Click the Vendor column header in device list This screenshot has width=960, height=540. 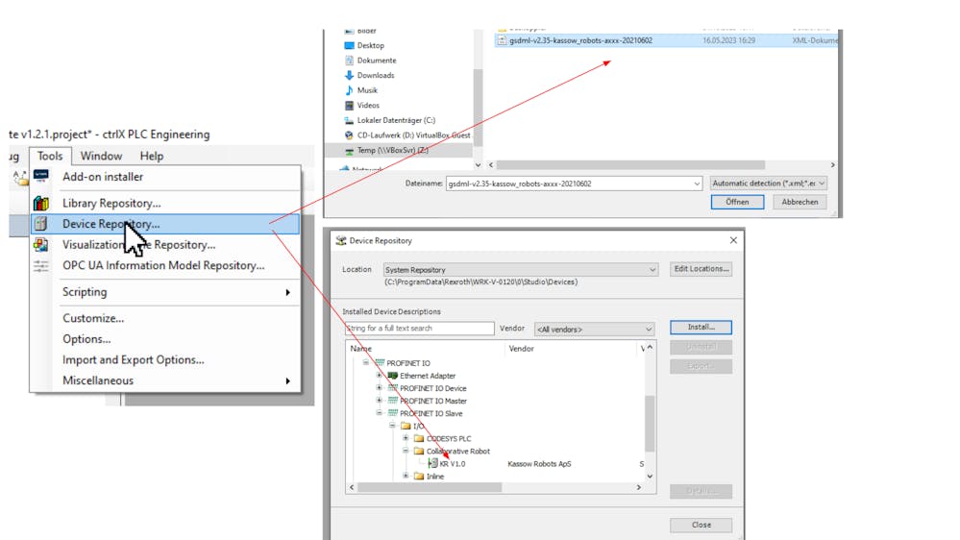tap(521, 349)
